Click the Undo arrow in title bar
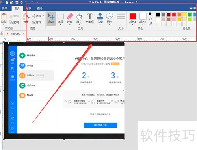The image size is (197, 150). click(27, 2)
